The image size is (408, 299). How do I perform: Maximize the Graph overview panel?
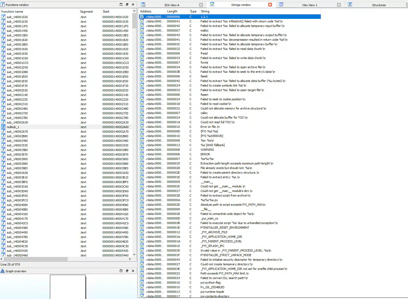121,271
